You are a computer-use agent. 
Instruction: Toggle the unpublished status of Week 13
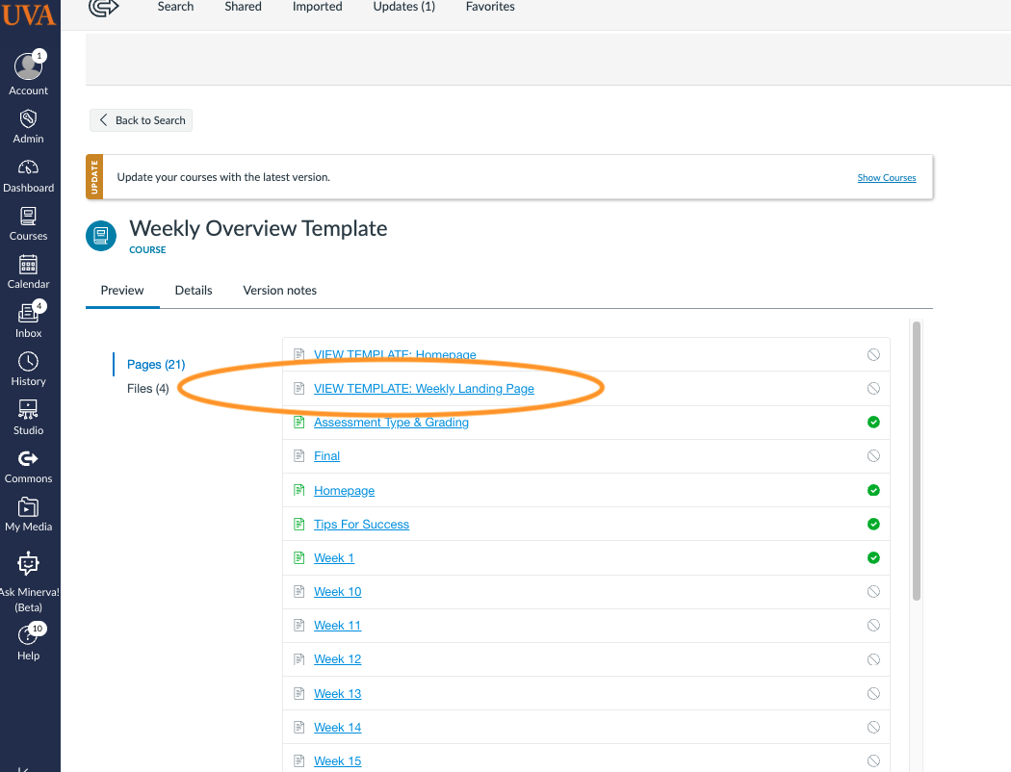[x=873, y=693]
